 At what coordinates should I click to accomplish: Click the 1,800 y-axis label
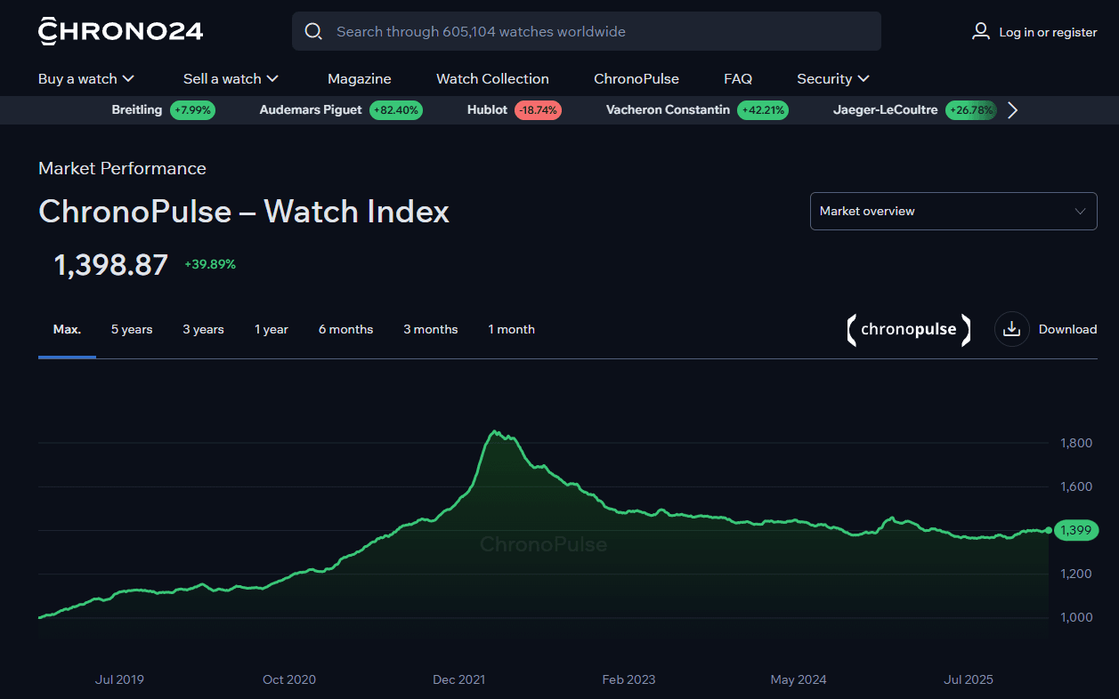point(1076,443)
